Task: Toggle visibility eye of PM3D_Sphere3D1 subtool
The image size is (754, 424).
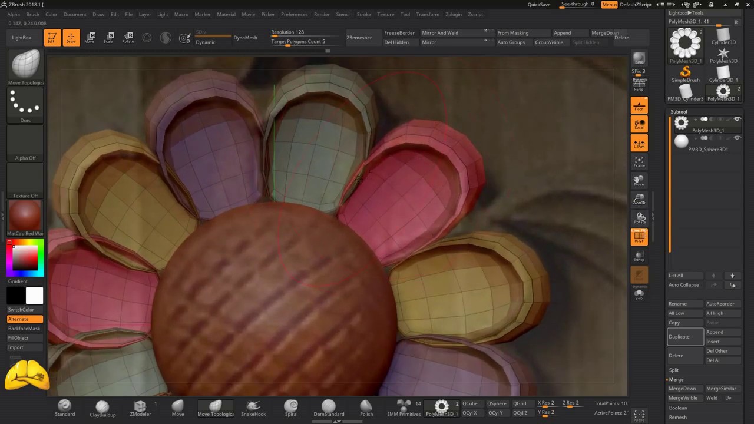Action: (737, 138)
